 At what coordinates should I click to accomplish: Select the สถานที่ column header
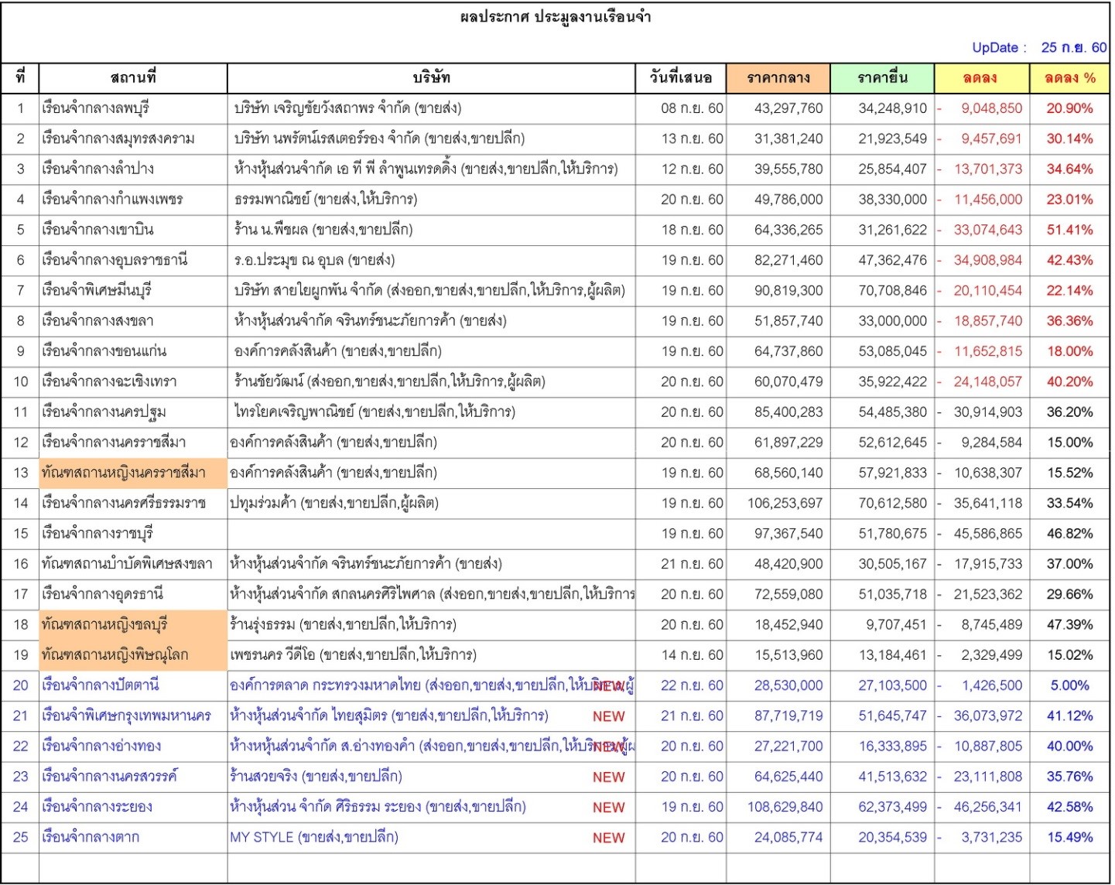point(133,78)
